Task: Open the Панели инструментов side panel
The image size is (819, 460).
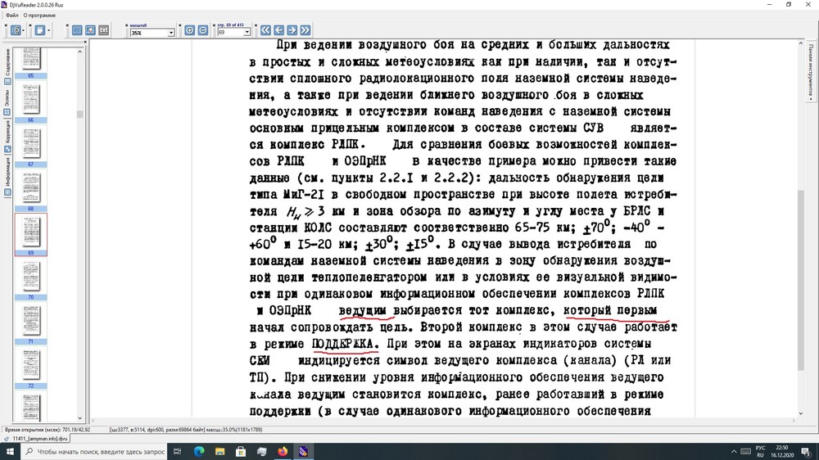Action: (811, 70)
